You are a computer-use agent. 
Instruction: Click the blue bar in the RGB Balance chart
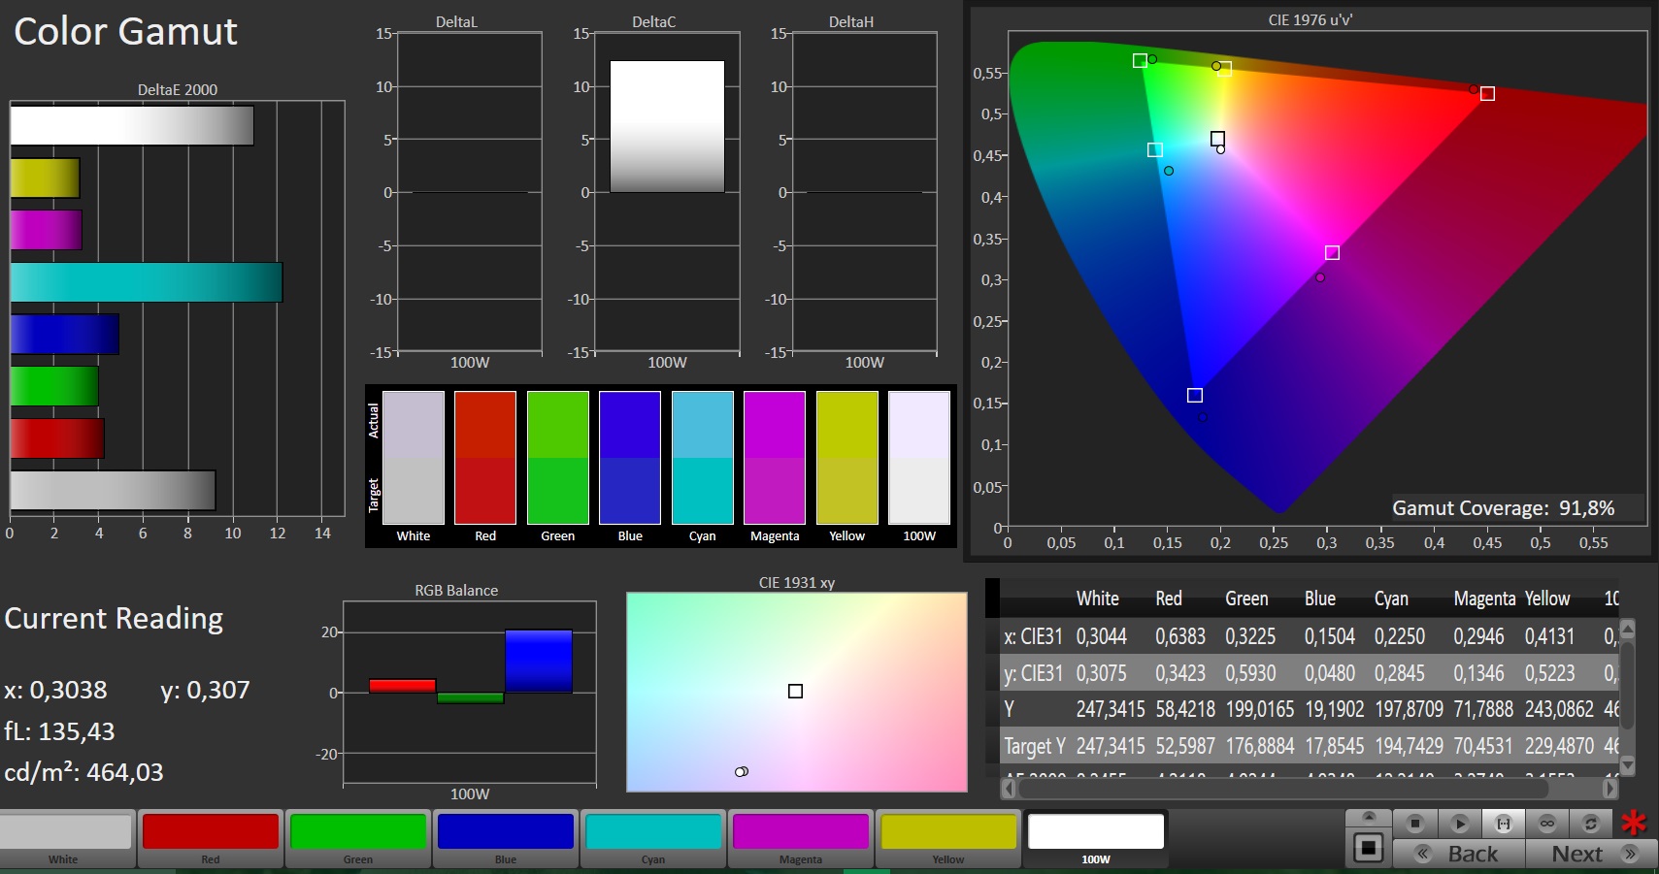click(539, 661)
